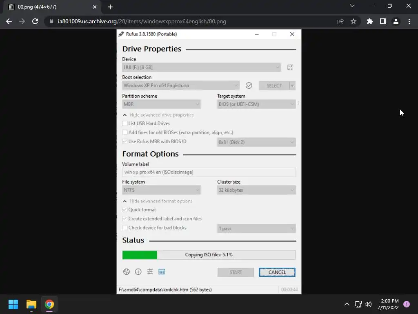418x314 pixels.
Task: Share this page via the share icon
Action: tap(340, 21)
